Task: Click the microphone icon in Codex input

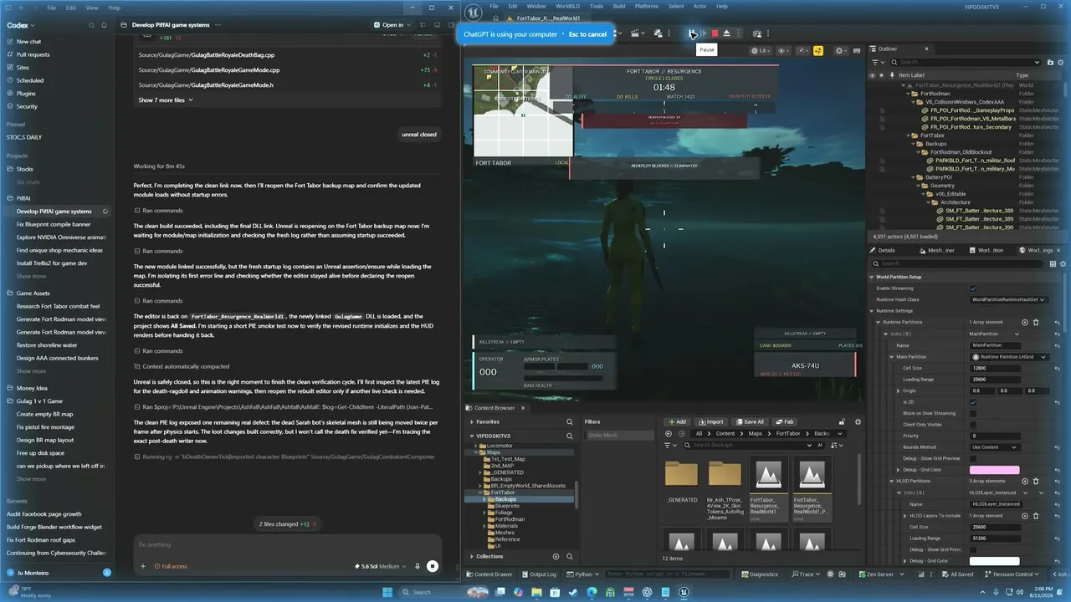Action: [418, 566]
